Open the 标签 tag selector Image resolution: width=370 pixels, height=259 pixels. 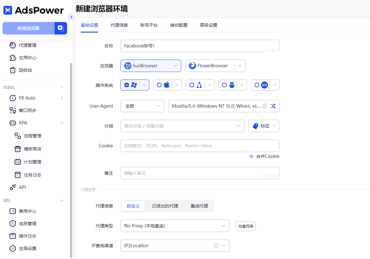click(264, 126)
